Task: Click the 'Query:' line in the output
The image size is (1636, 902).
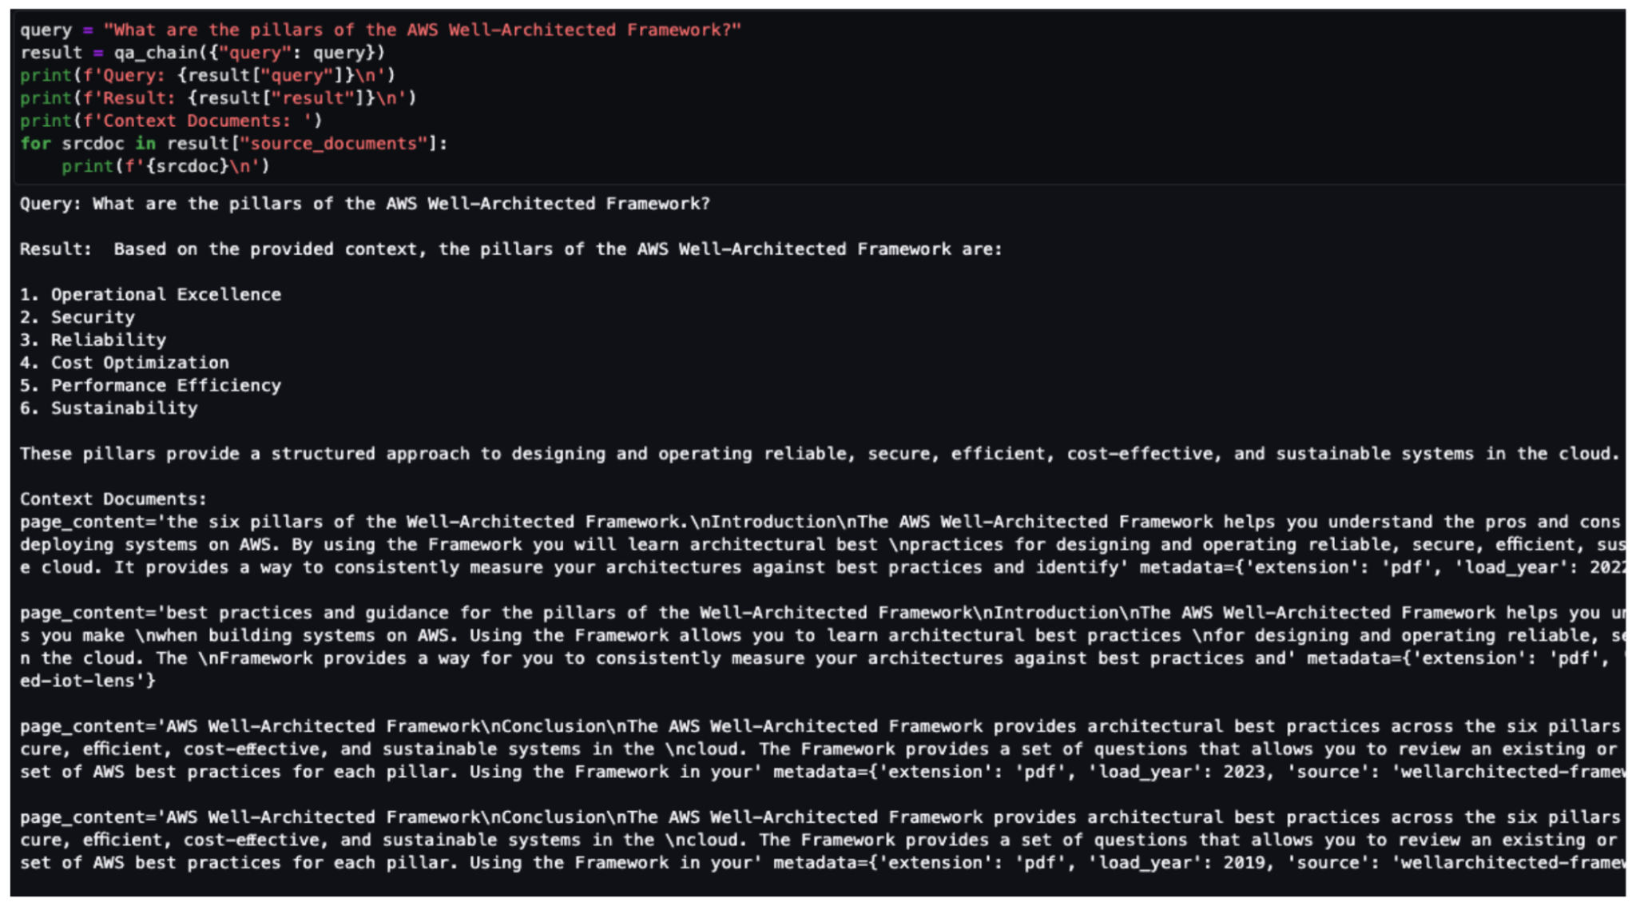Action: [x=364, y=205]
